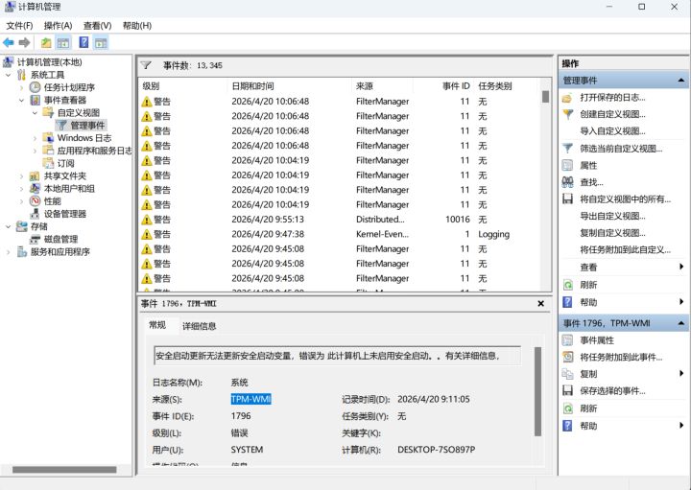
Task: Collapse the 自定义视图 node arrow
Action: tap(36, 113)
